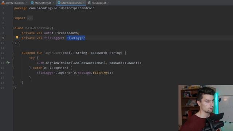
Task: Click the 'class' keyword on line 7
Action: coord(19,28)
